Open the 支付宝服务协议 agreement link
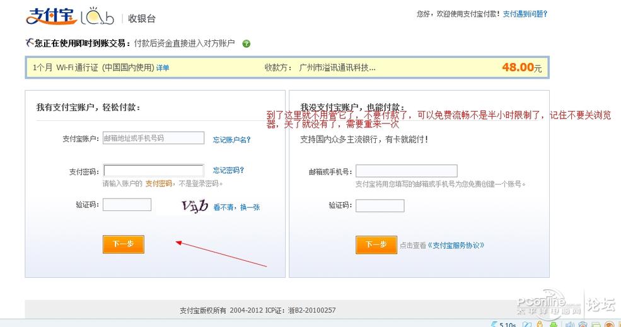The height and width of the screenshot is (327, 621). pos(456,245)
